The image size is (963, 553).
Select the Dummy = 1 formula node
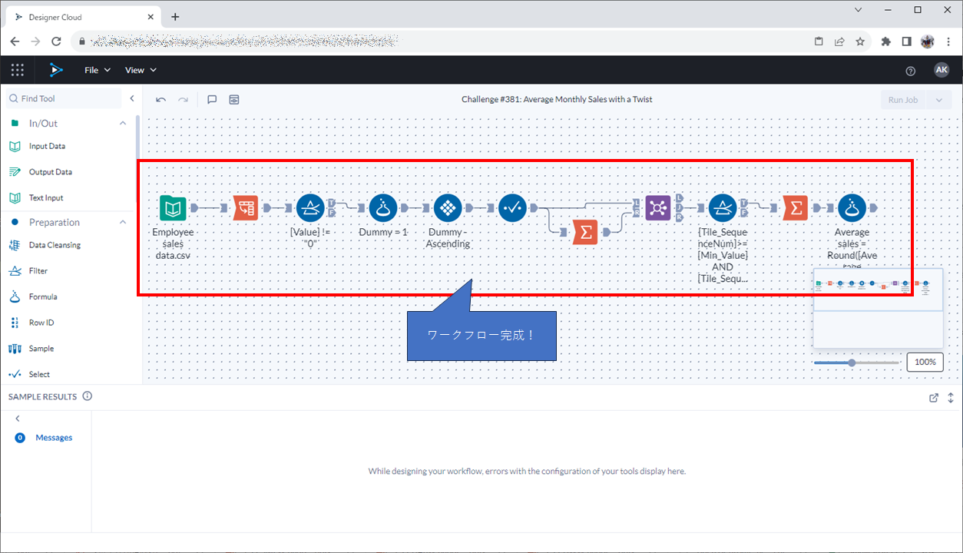pyautogui.click(x=382, y=208)
